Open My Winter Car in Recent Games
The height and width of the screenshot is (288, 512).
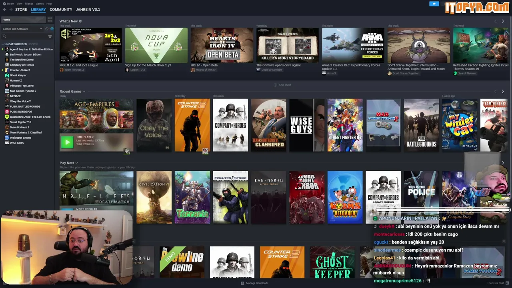(460, 125)
